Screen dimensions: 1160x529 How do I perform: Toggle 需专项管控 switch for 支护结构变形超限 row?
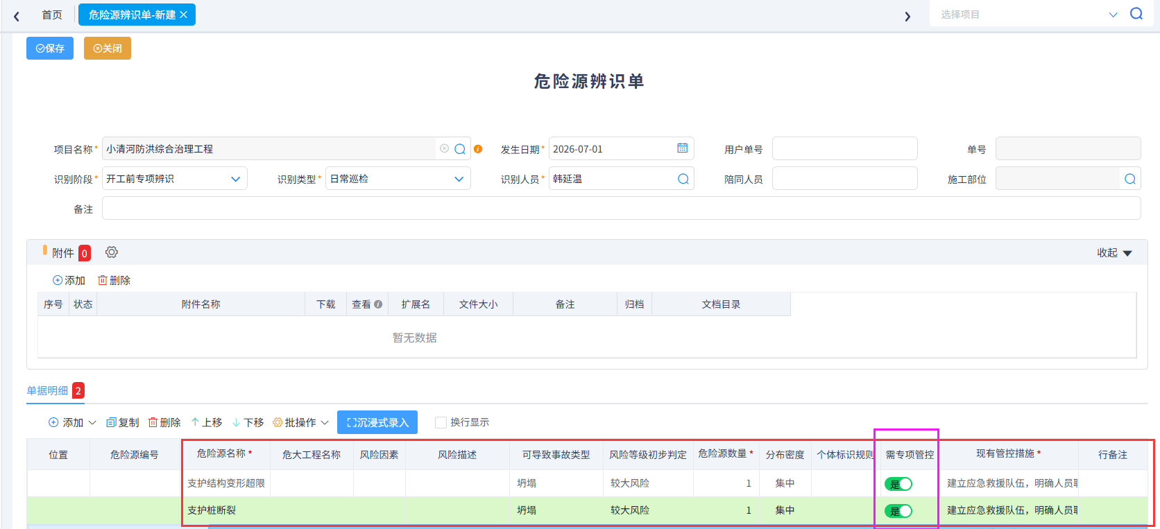pyautogui.click(x=898, y=484)
